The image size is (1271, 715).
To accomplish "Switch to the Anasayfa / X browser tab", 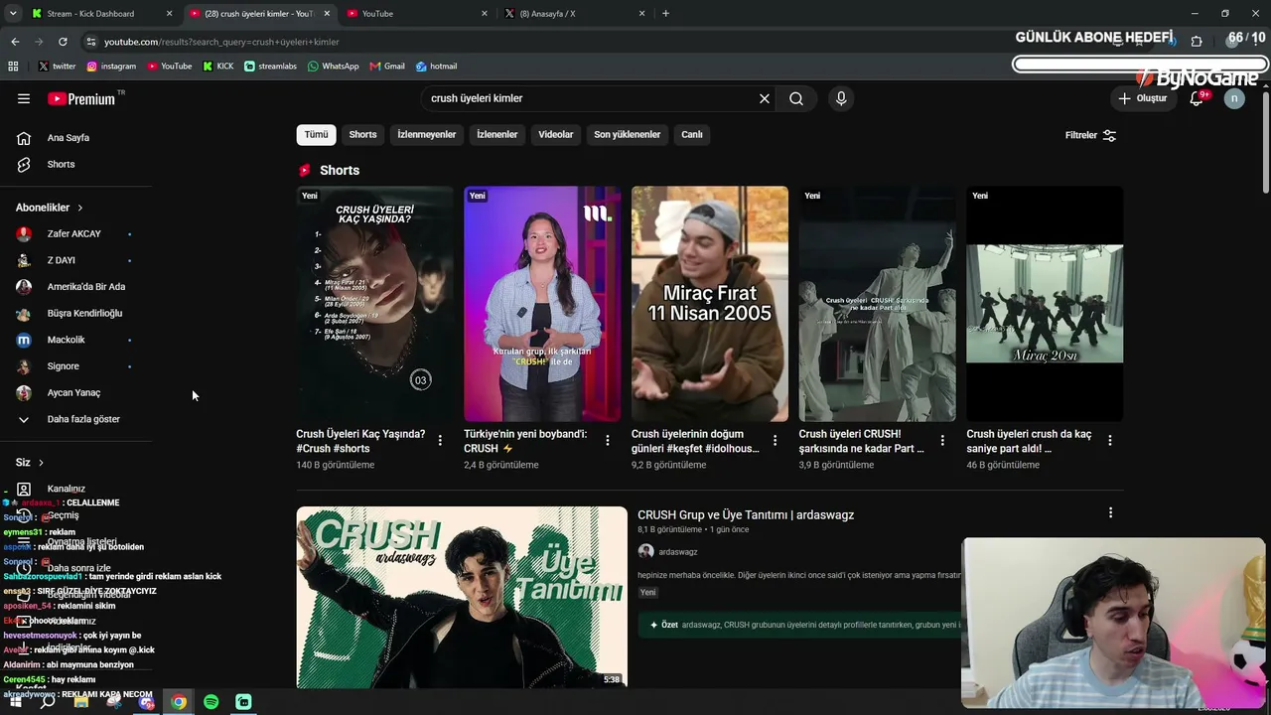I will [576, 14].
